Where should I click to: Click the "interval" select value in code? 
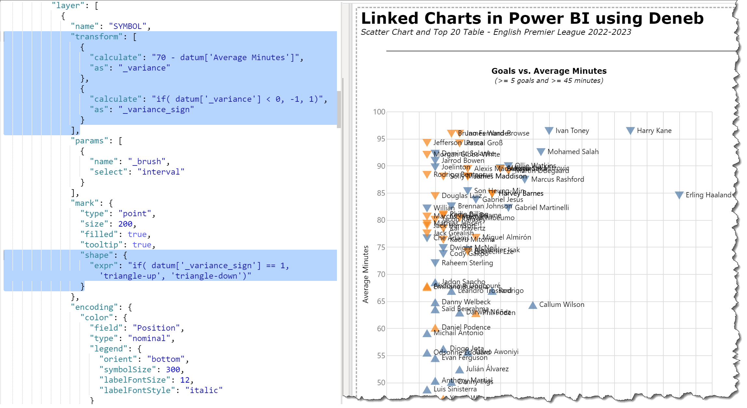pos(161,172)
